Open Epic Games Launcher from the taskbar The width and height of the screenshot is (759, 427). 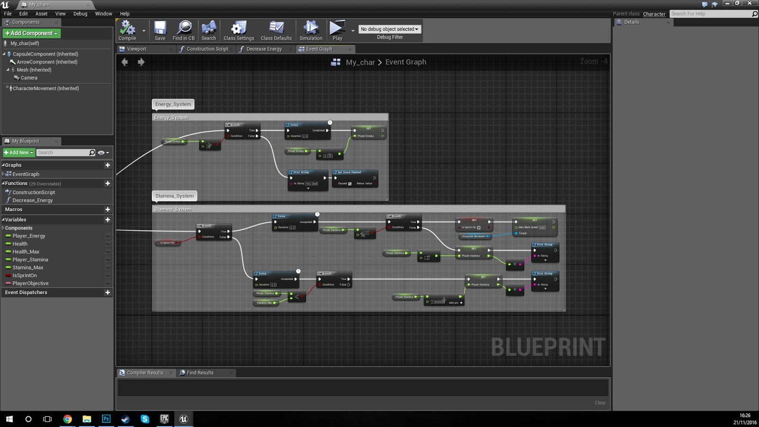tap(164, 419)
